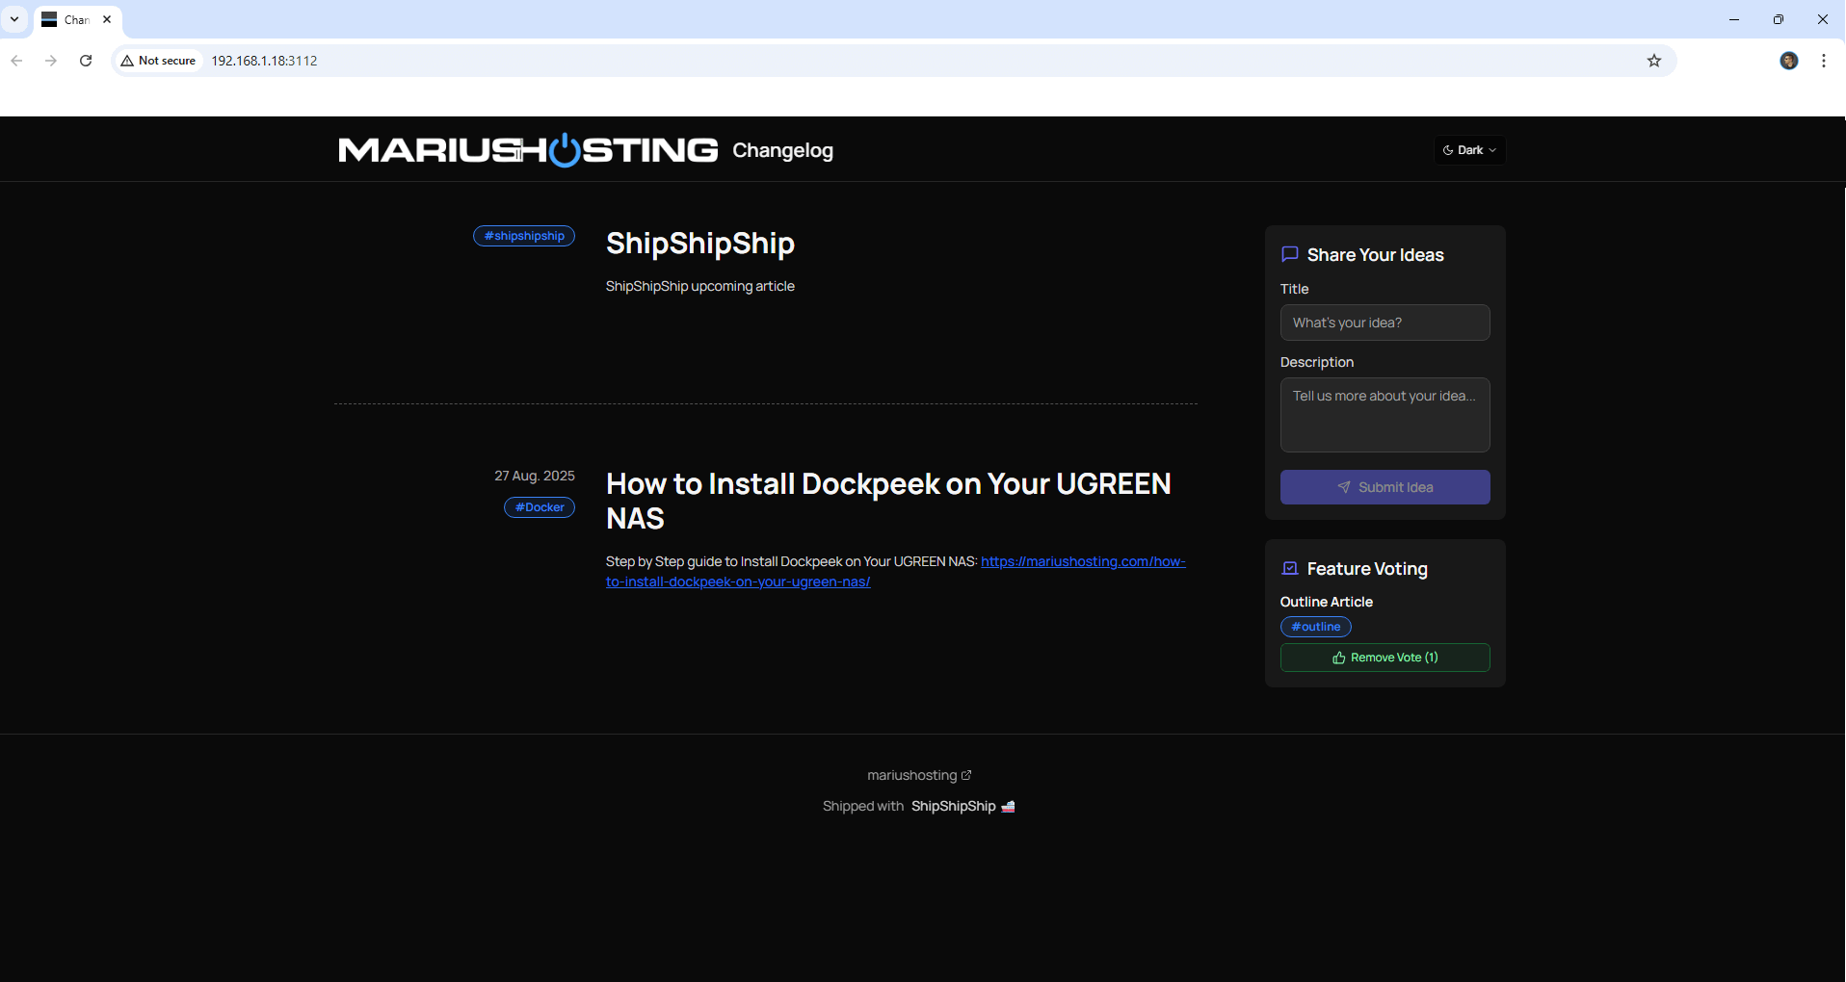This screenshot has height=982, width=1846.
Task: Click the #Docker tag
Action: [540, 507]
